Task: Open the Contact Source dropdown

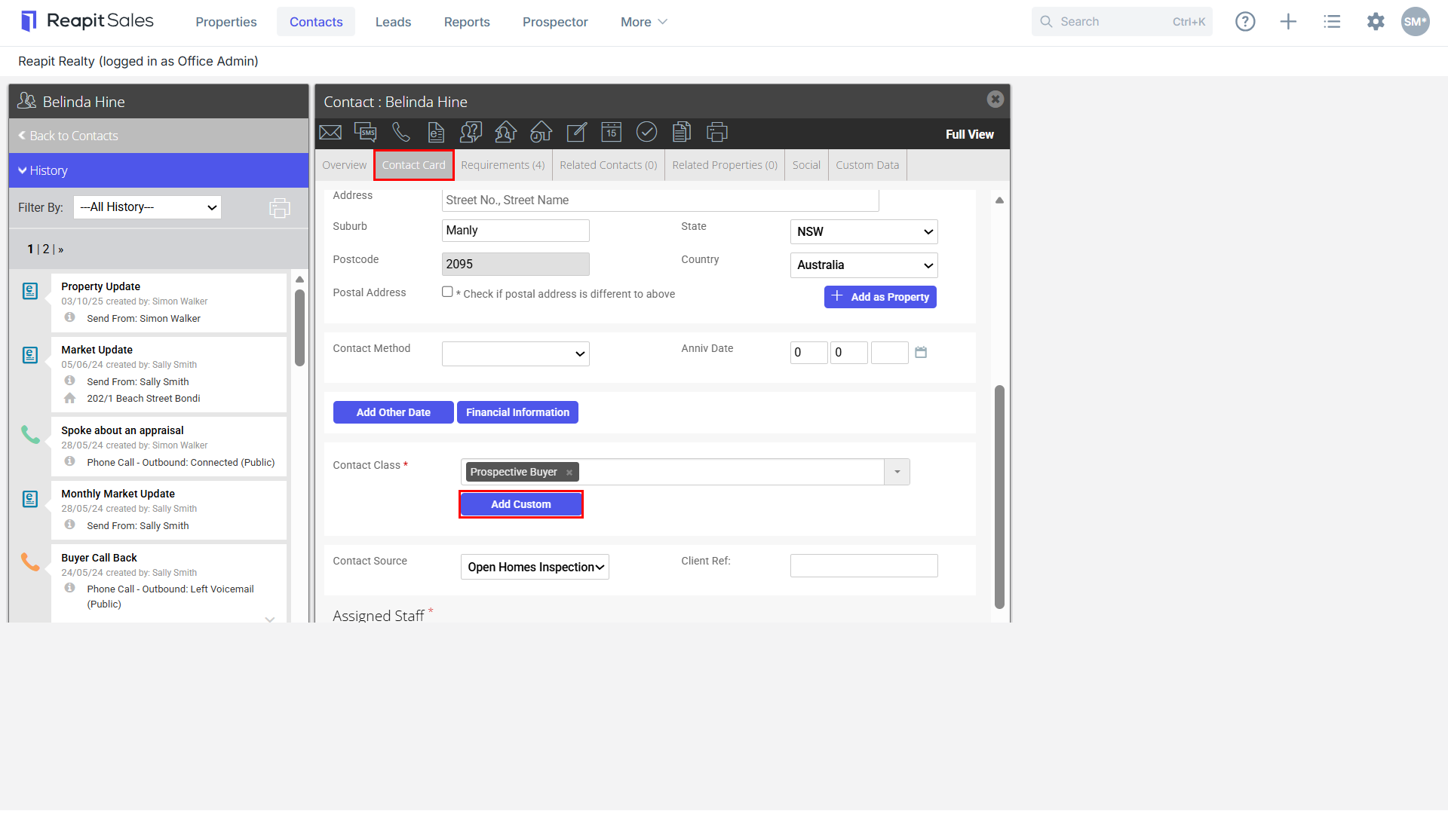Action: [x=535, y=567]
